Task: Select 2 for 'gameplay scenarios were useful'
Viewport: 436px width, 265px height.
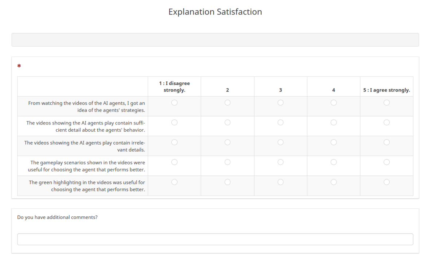Action: 227,162
